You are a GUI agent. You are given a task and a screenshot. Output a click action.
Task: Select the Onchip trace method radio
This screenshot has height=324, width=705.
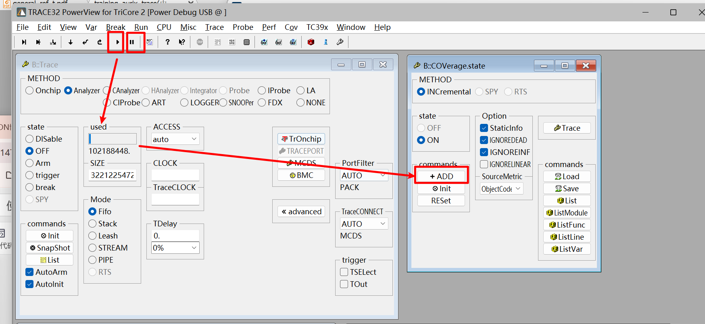tap(29, 90)
